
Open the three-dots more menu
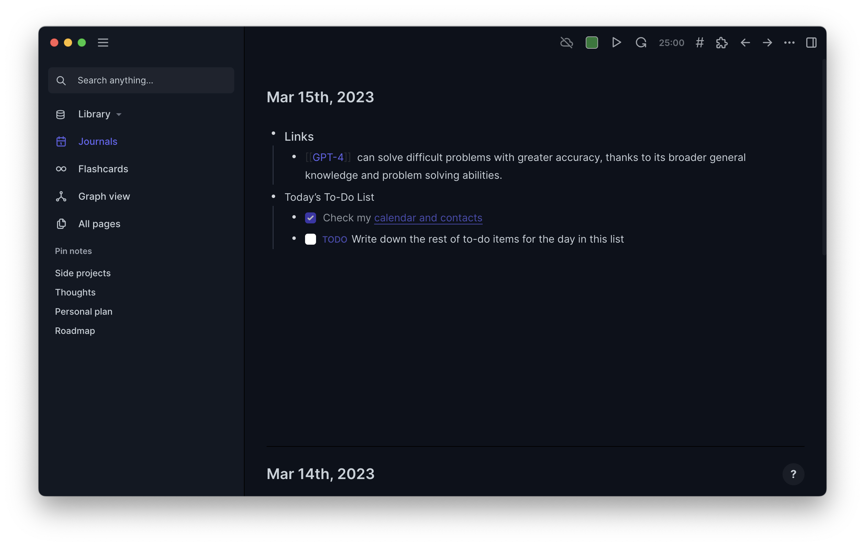(x=789, y=43)
